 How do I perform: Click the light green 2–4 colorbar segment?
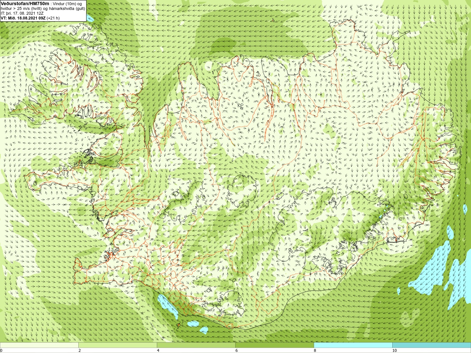118,345
